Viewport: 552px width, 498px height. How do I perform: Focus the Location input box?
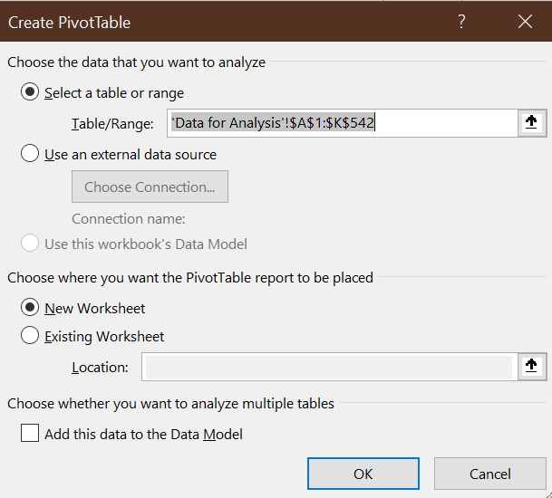tap(328, 367)
